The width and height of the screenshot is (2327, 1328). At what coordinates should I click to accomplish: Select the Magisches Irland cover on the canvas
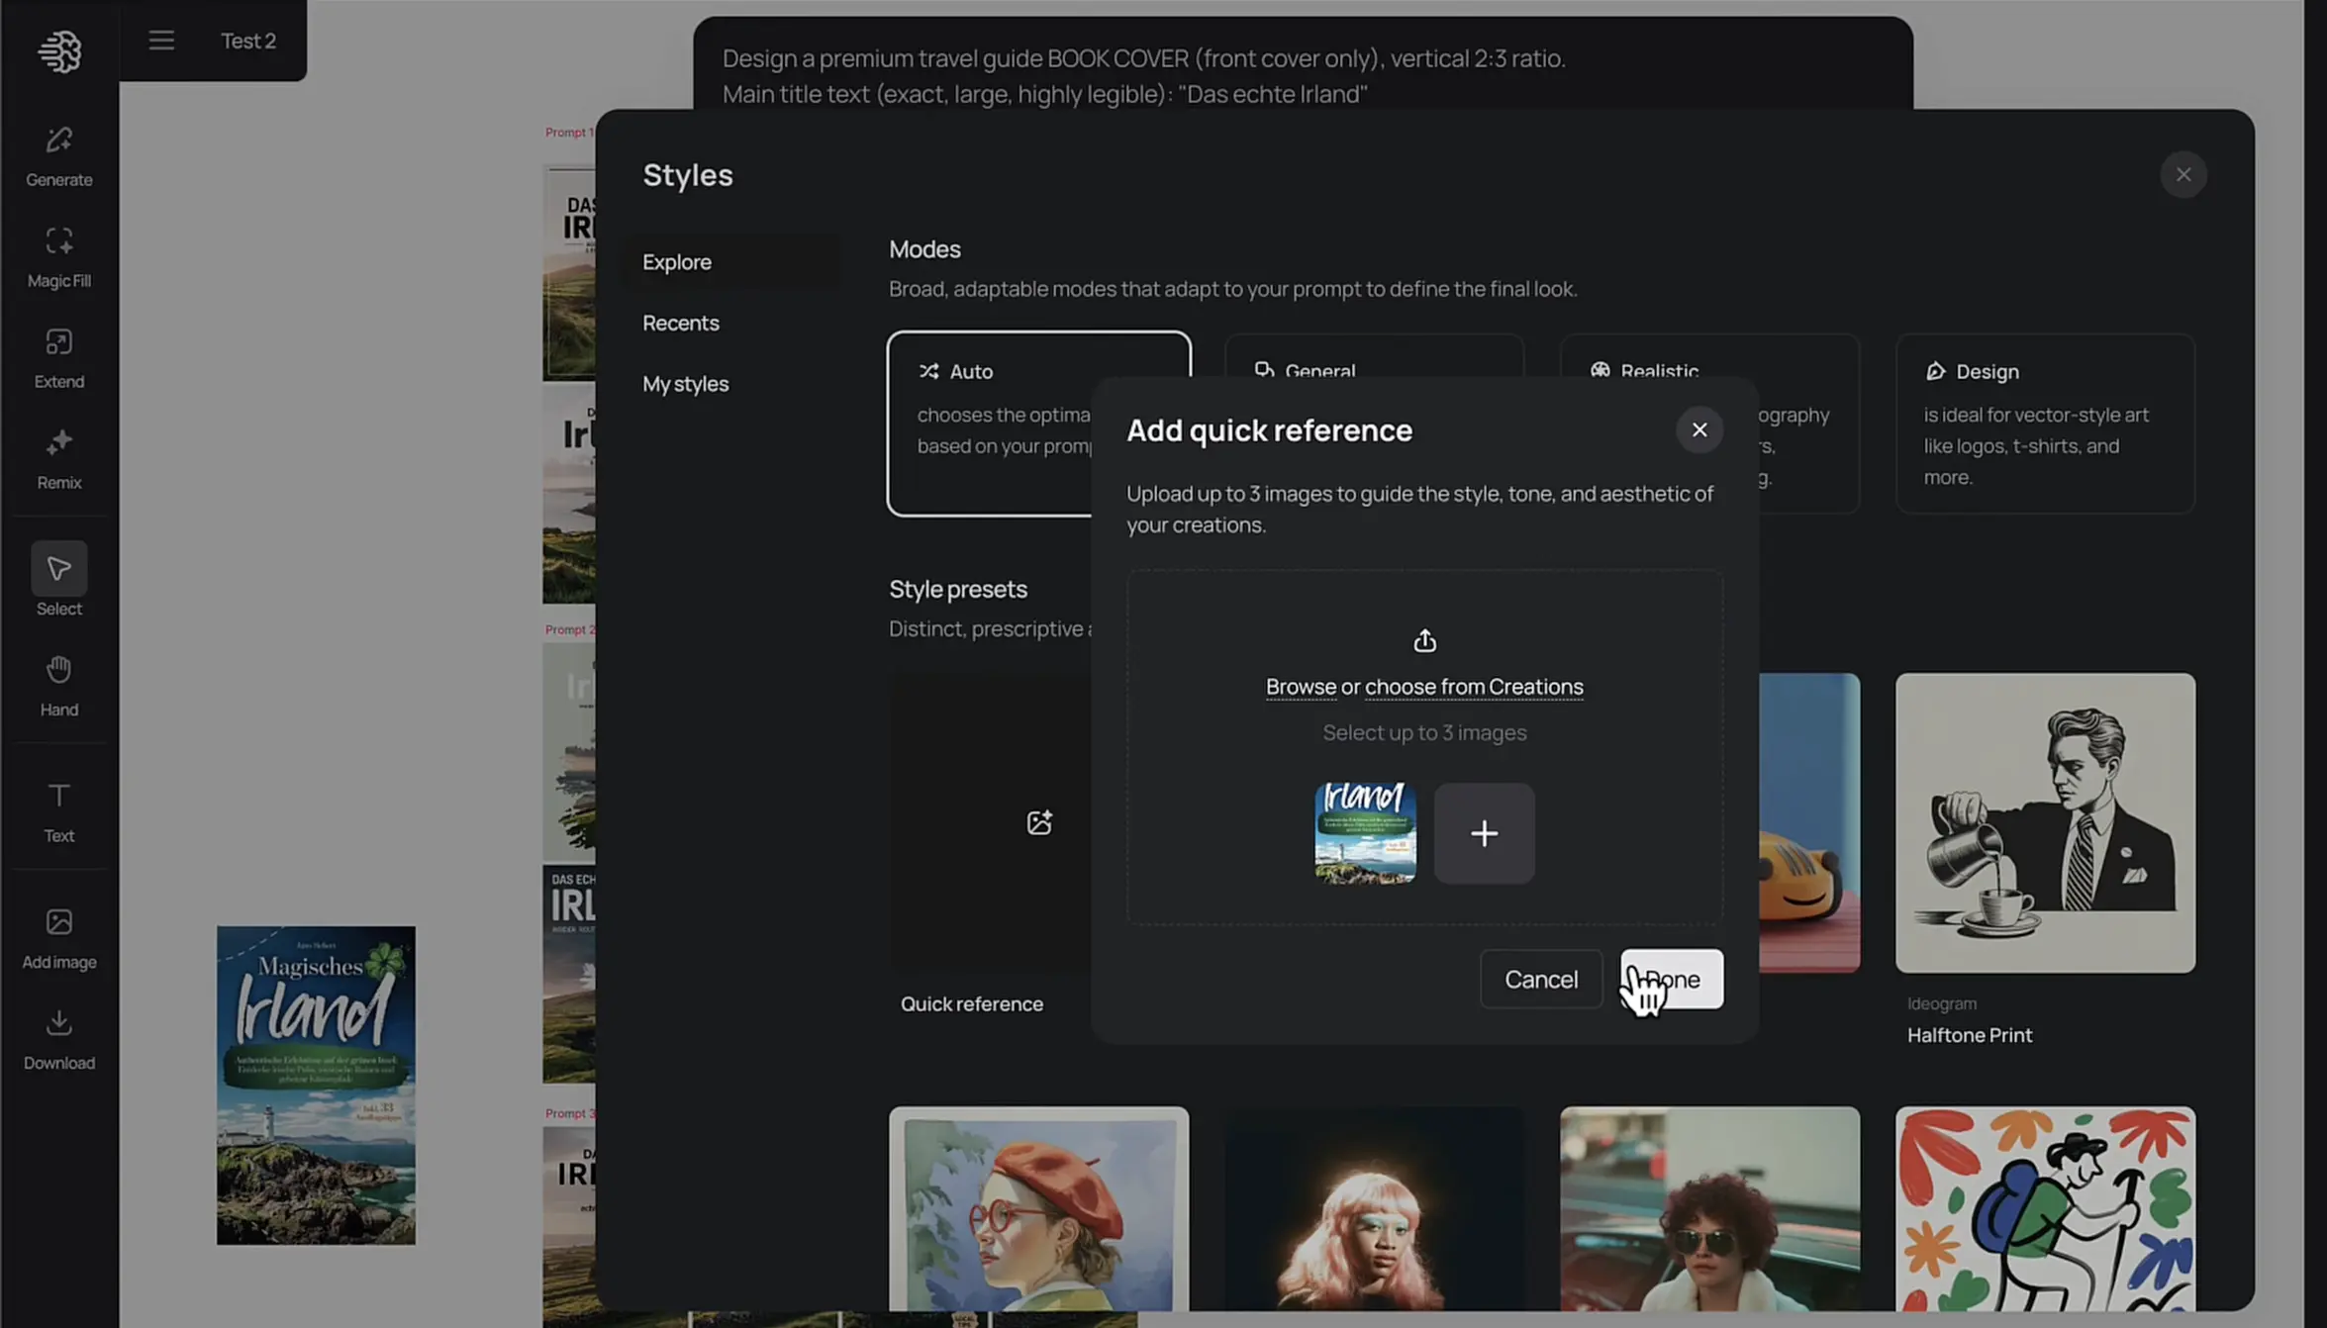click(316, 1086)
